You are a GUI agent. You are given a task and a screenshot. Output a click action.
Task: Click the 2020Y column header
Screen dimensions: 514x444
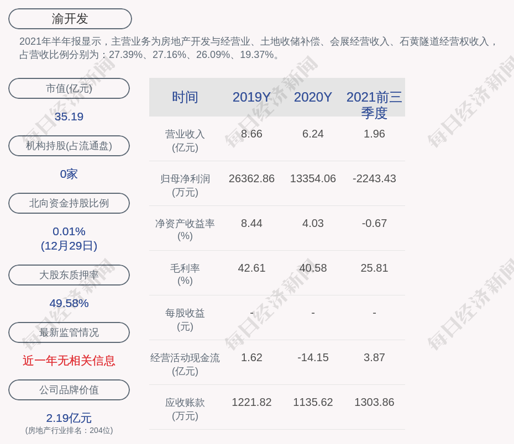pos(313,97)
